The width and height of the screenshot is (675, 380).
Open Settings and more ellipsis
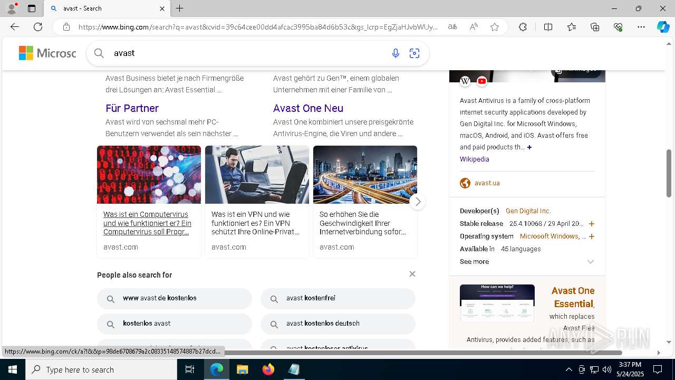pos(641,27)
